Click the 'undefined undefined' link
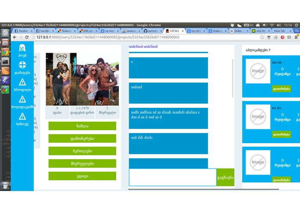Screen dimensions: 300x213 [143, 47]
